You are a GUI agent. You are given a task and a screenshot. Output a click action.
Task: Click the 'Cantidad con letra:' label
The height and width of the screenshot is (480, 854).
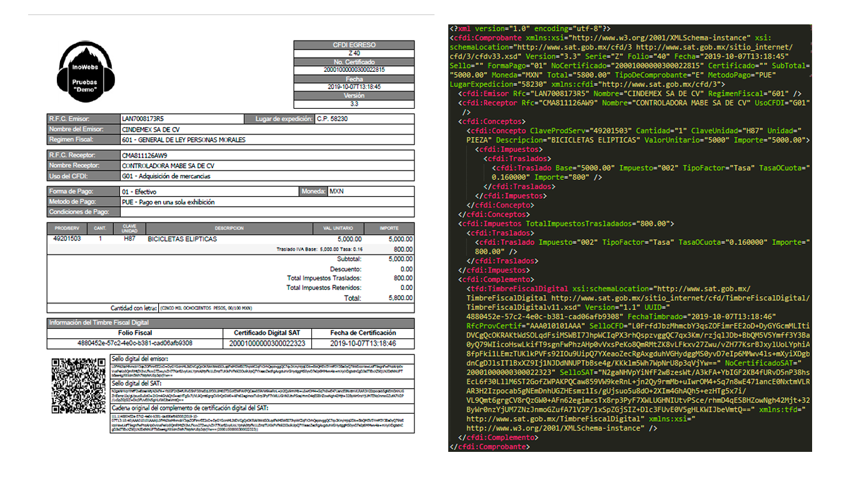tap(134, 308)
